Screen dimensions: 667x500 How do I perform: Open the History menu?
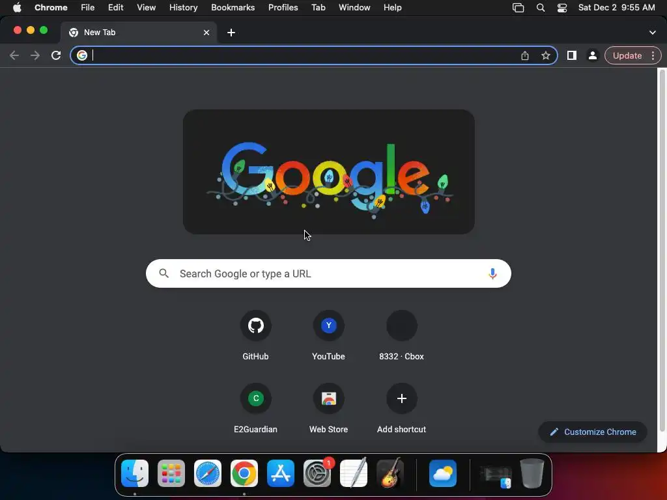click(x=183, y=7)
